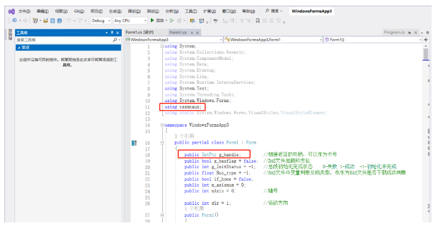Screen dimensions: 438x230
Task: Click the green 启动 start button
Action: click(157, 20)
